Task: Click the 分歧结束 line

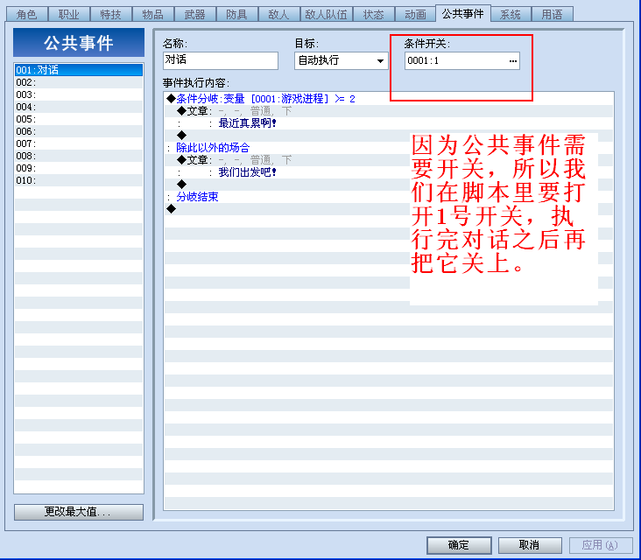Action: click(389, 197)
